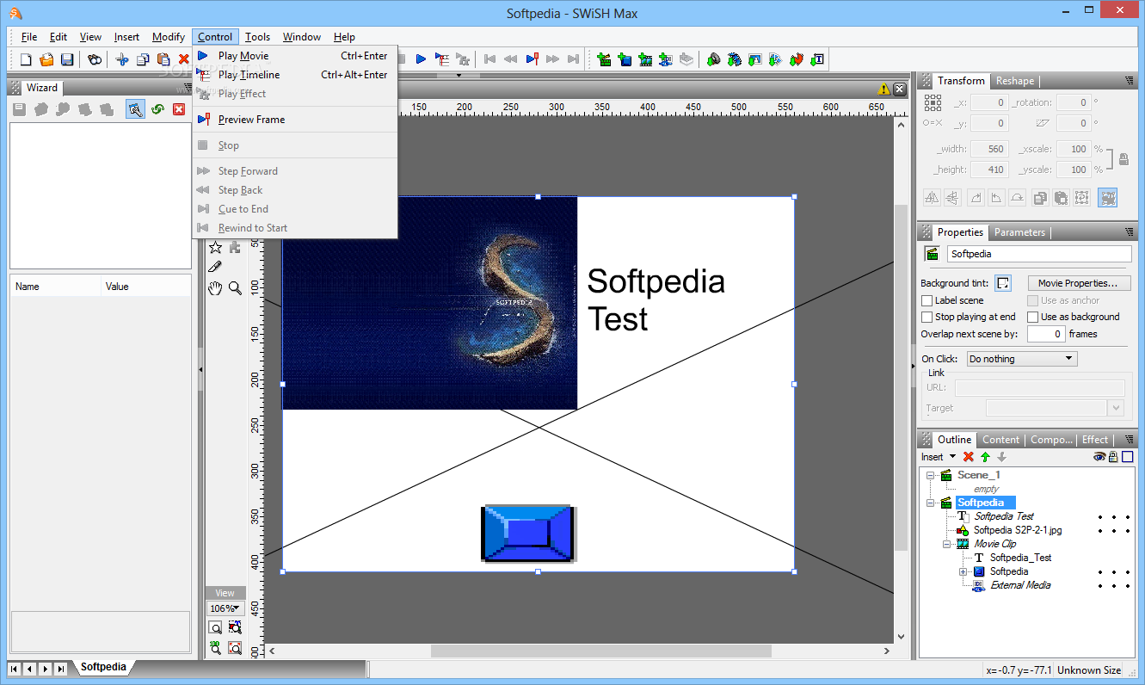Collapse the Scene_1 tree node
Image resolution: width=1145 pixels, height=685 pixels.
[930, 475]
